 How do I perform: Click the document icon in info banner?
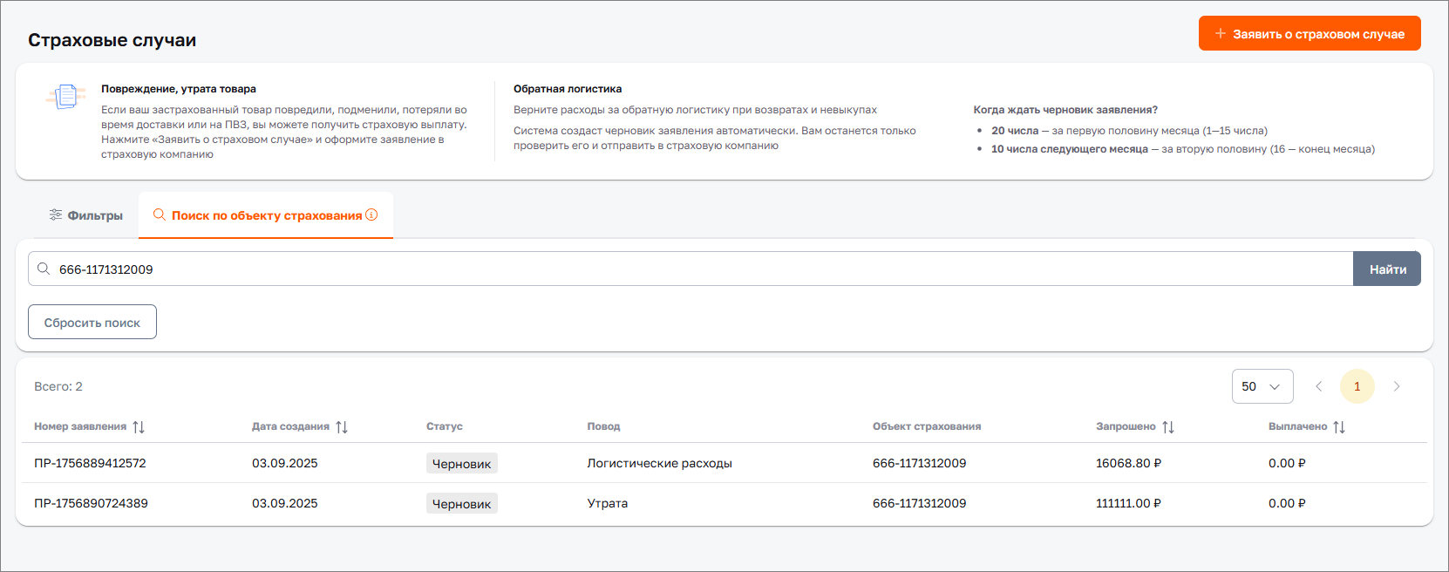pos(66,96)
